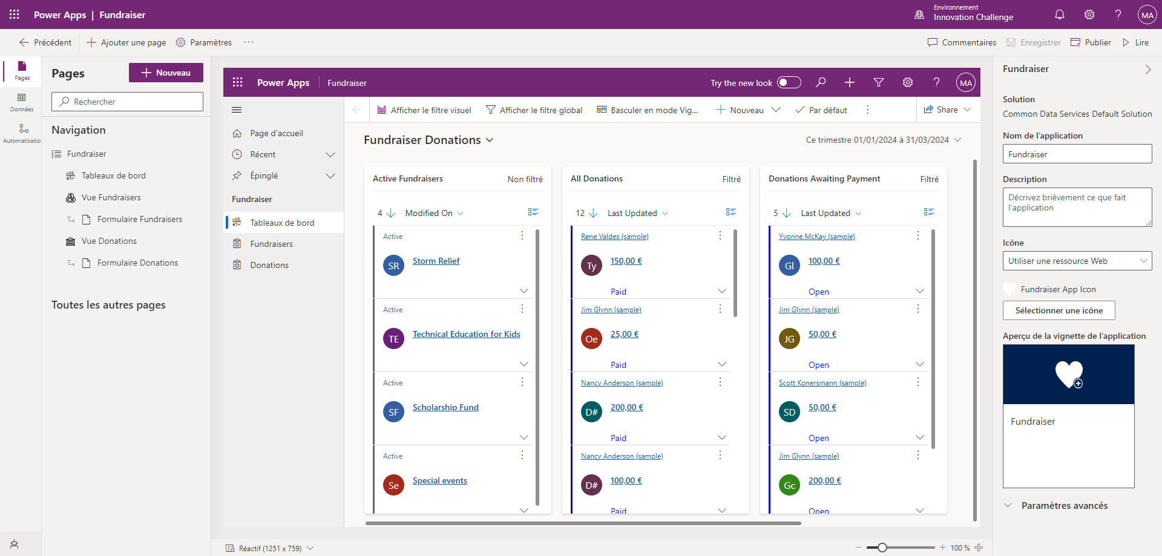Image resolution: width=1162 pixels, height=556 pixels.
Task: Go to Page d'accueil in sitemap
Action: [284, 133]
